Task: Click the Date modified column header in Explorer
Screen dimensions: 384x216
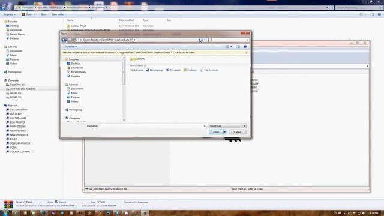Action: [127, 20]
